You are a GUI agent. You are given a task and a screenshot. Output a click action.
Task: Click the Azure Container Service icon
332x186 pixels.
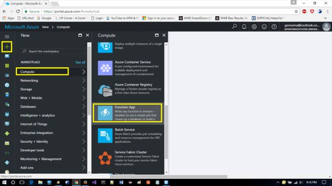pos(105,68)
